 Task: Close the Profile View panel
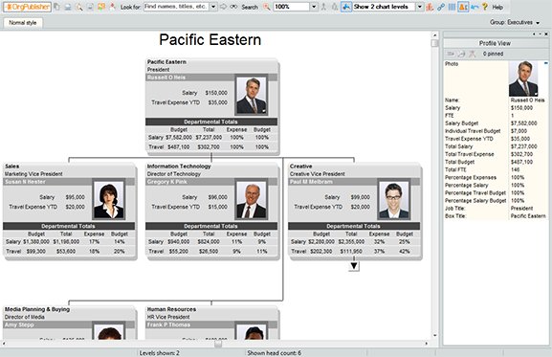(x=546, y=34)
